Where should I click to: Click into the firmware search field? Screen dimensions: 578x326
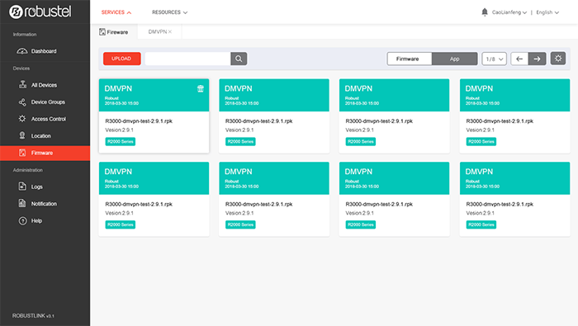187,59
